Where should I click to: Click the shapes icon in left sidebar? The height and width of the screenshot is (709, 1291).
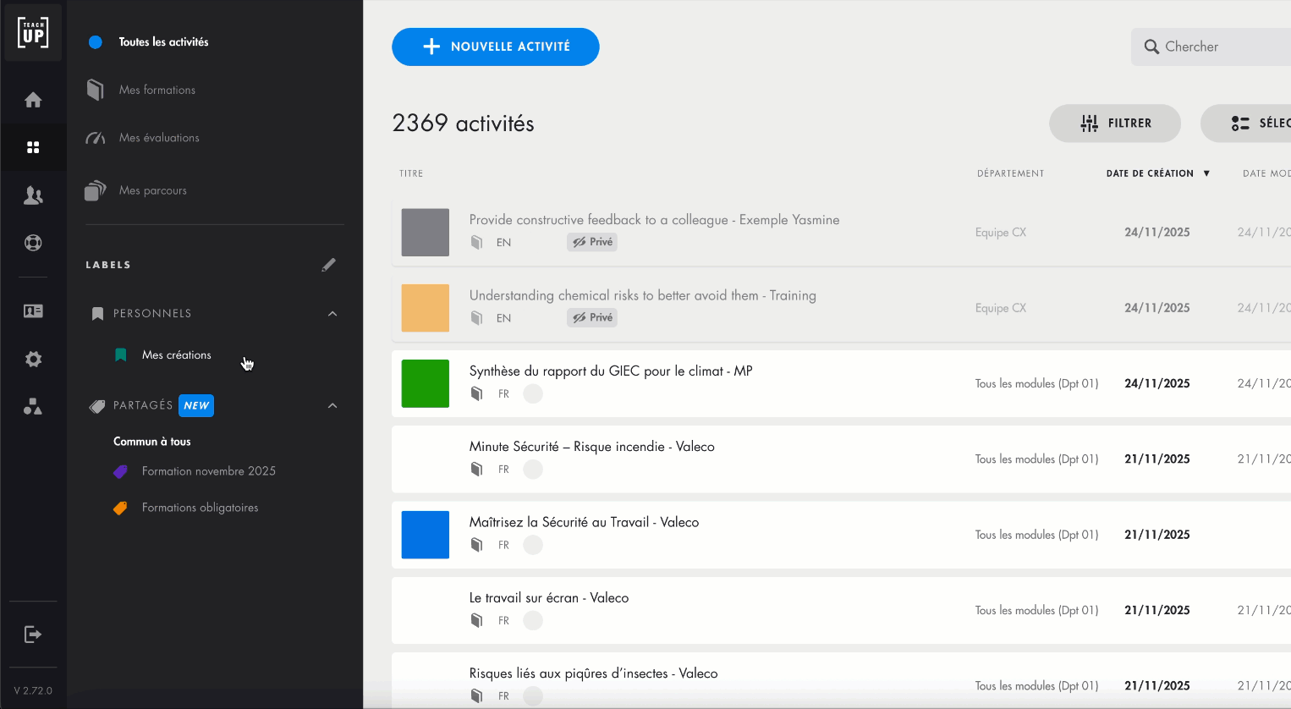[33, 407]
